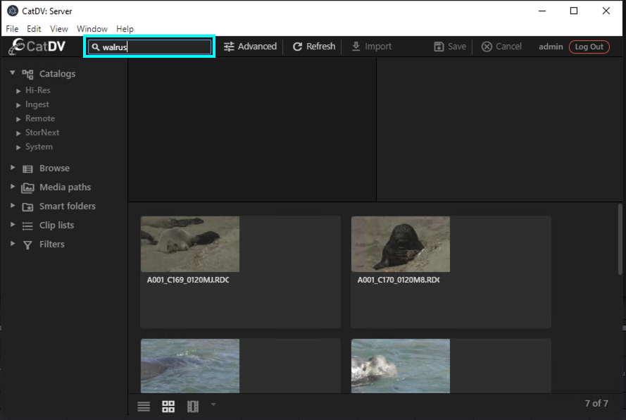This screenshot has width=626, height=420.
Task: Click the Advanced search label
Action: tap(257, 47)
